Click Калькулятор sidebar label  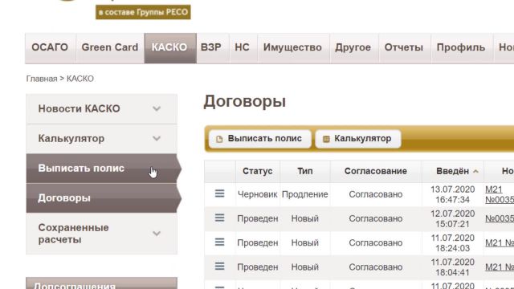click(x=71, y=138)
